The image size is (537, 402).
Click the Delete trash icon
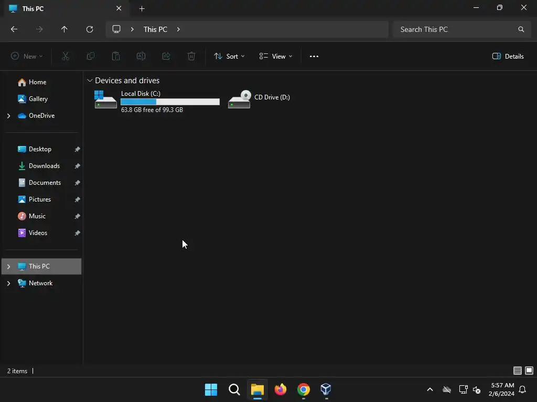191,57
